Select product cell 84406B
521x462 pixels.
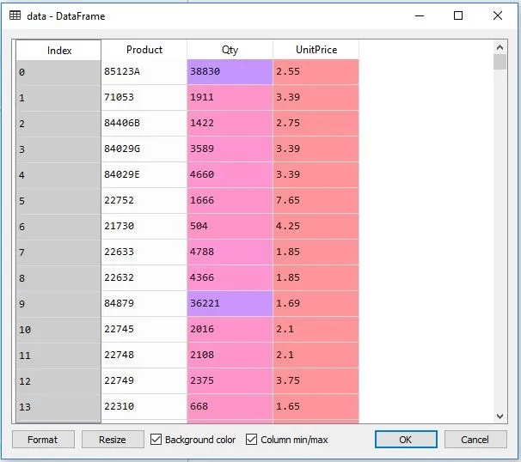click(x=144, y=123)
